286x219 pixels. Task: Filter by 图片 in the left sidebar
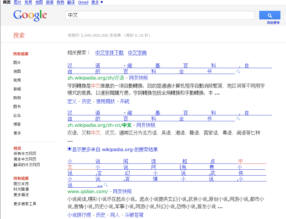pyautogui.click(x=17, y=63)
